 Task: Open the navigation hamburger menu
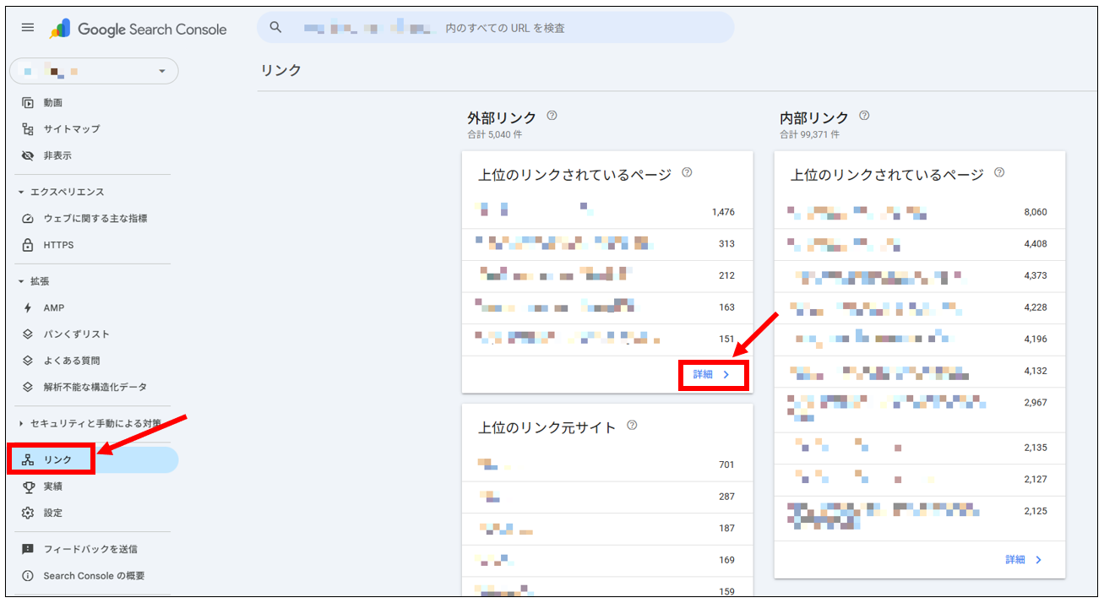[x=27, y=26]
